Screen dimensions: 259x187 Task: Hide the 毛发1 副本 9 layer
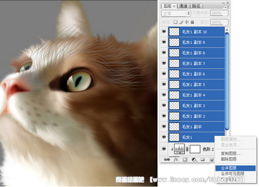point(164,42)
